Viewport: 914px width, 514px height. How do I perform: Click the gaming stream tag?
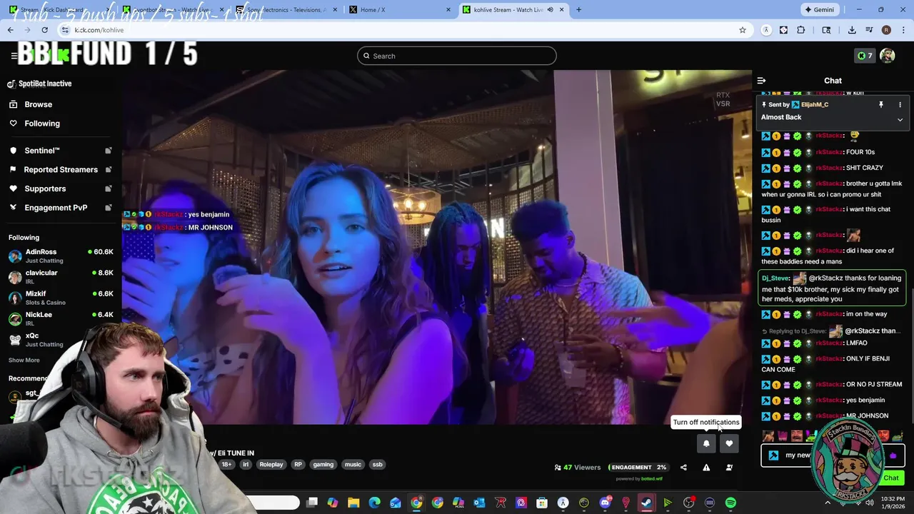pos(323,465)
